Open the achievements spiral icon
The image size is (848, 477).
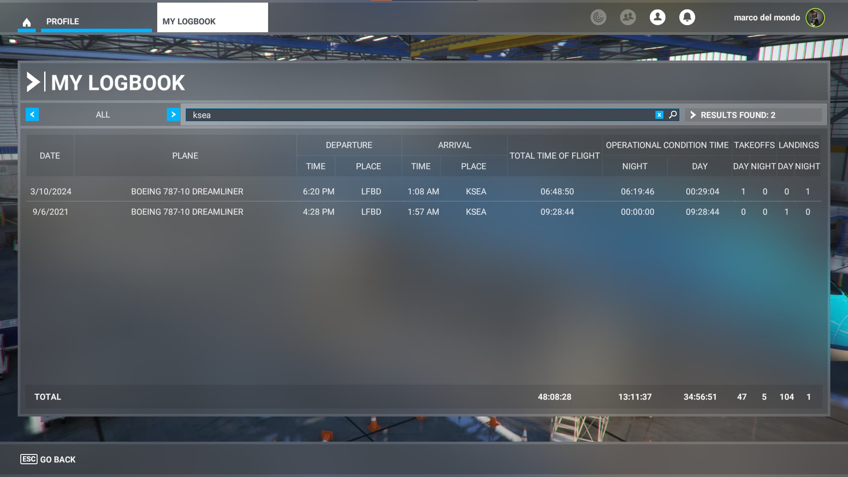click(598, 17)
